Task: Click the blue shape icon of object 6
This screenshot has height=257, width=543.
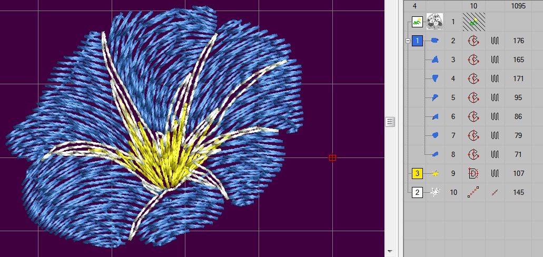Action: (x=435, y=117)
